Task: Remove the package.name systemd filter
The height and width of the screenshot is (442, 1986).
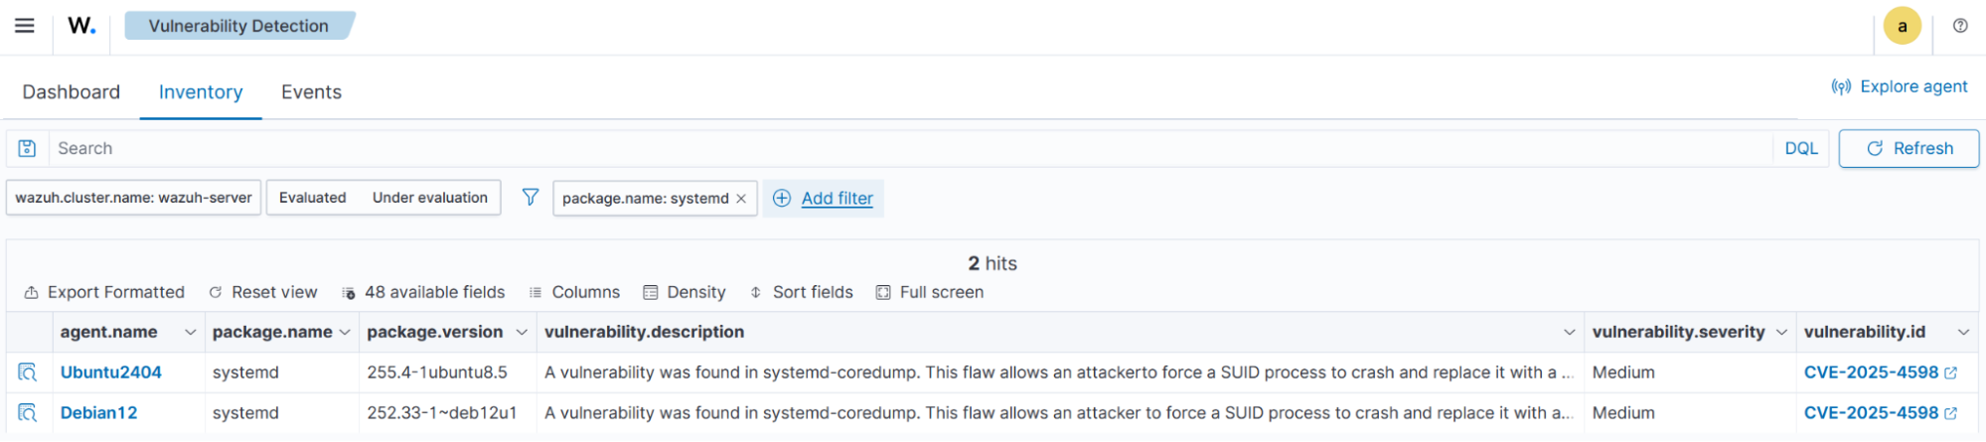Action: click(x=741, y=199)
